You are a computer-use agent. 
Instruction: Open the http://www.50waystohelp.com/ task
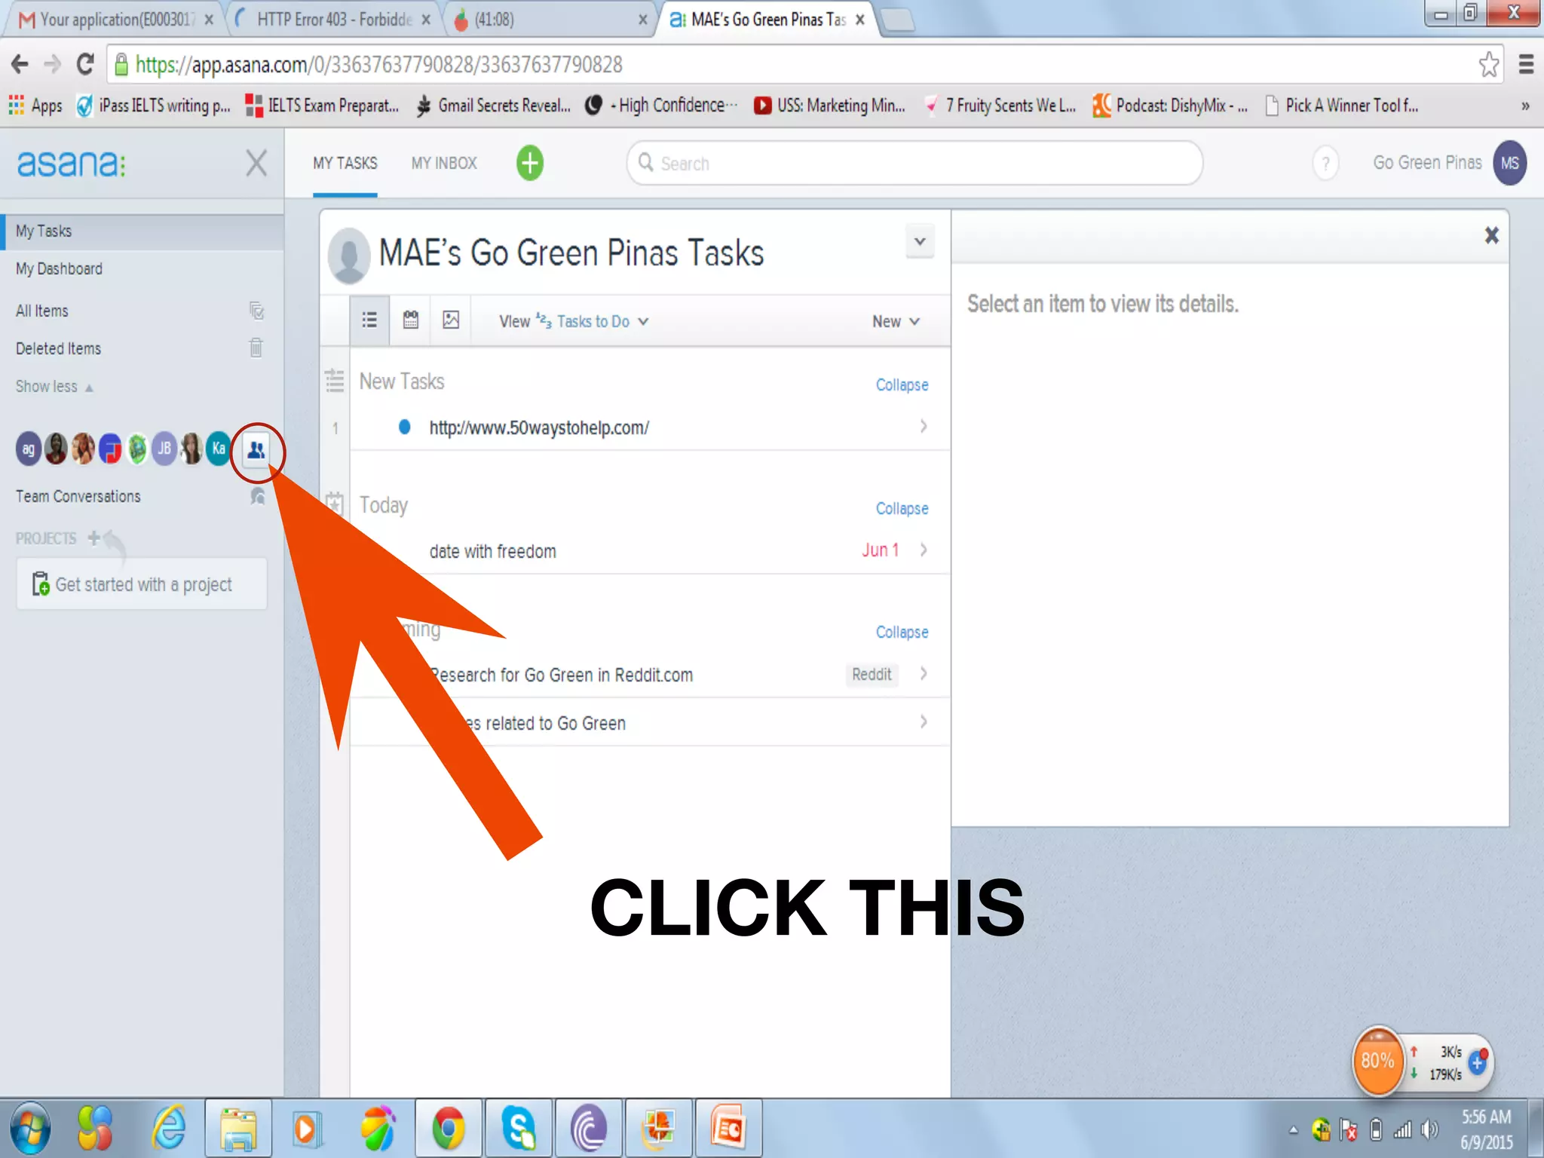(x=539, y=427)
